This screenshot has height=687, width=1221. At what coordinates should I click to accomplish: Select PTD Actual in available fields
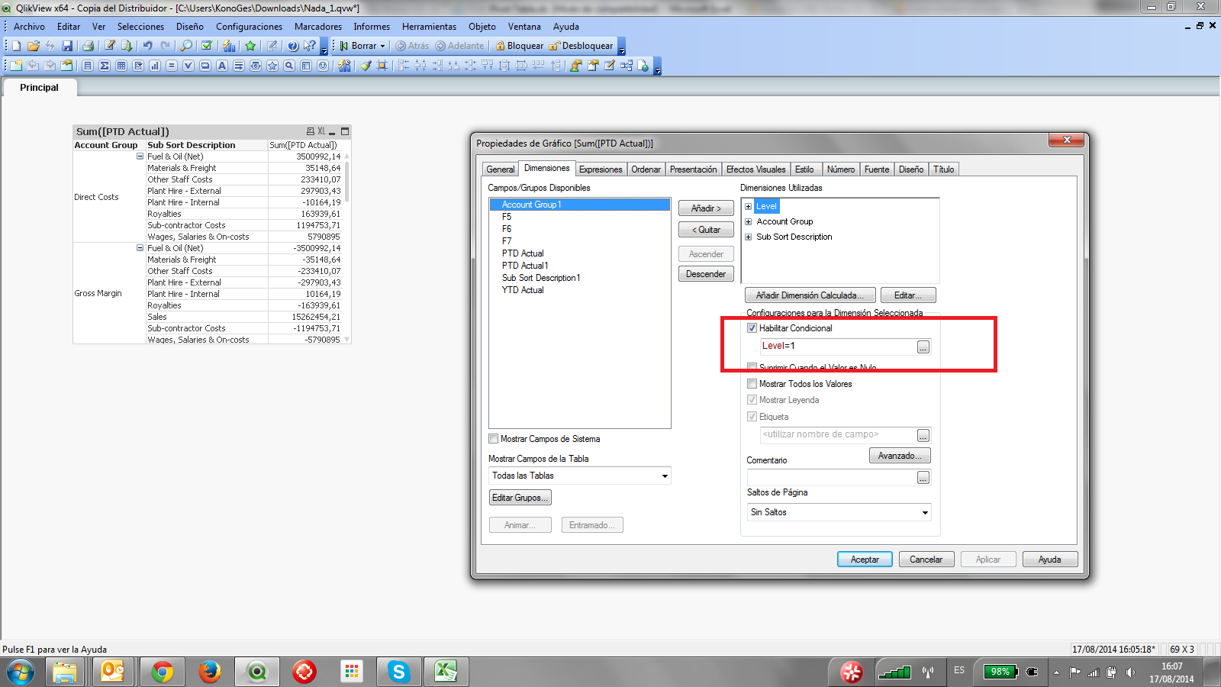click(x=523, y=253)
